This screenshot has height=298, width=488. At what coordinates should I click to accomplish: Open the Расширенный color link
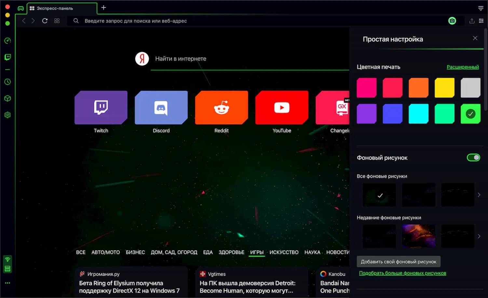(x=463, y=67)
